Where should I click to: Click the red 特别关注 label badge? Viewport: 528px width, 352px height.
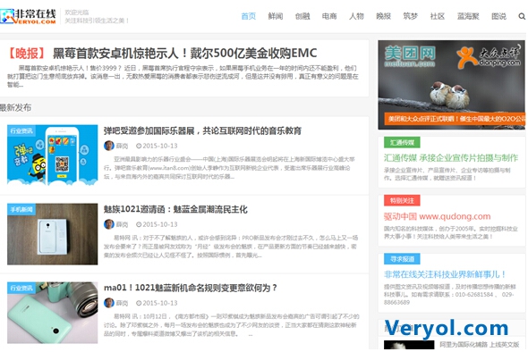pos(402,201)
